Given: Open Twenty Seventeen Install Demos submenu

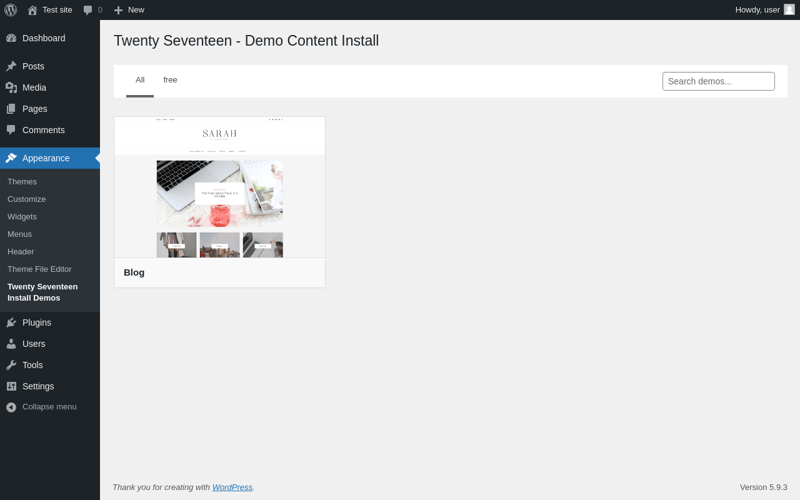Looking at the screenshot, I should click(42, 292).
